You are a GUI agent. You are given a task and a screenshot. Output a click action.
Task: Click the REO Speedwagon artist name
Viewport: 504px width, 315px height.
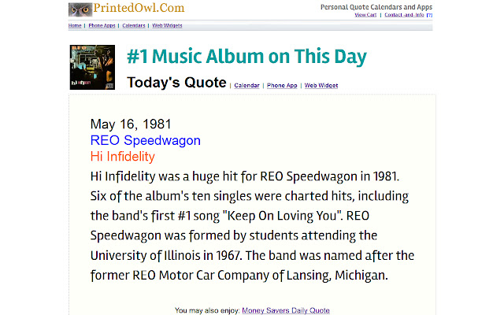[145, 140]
